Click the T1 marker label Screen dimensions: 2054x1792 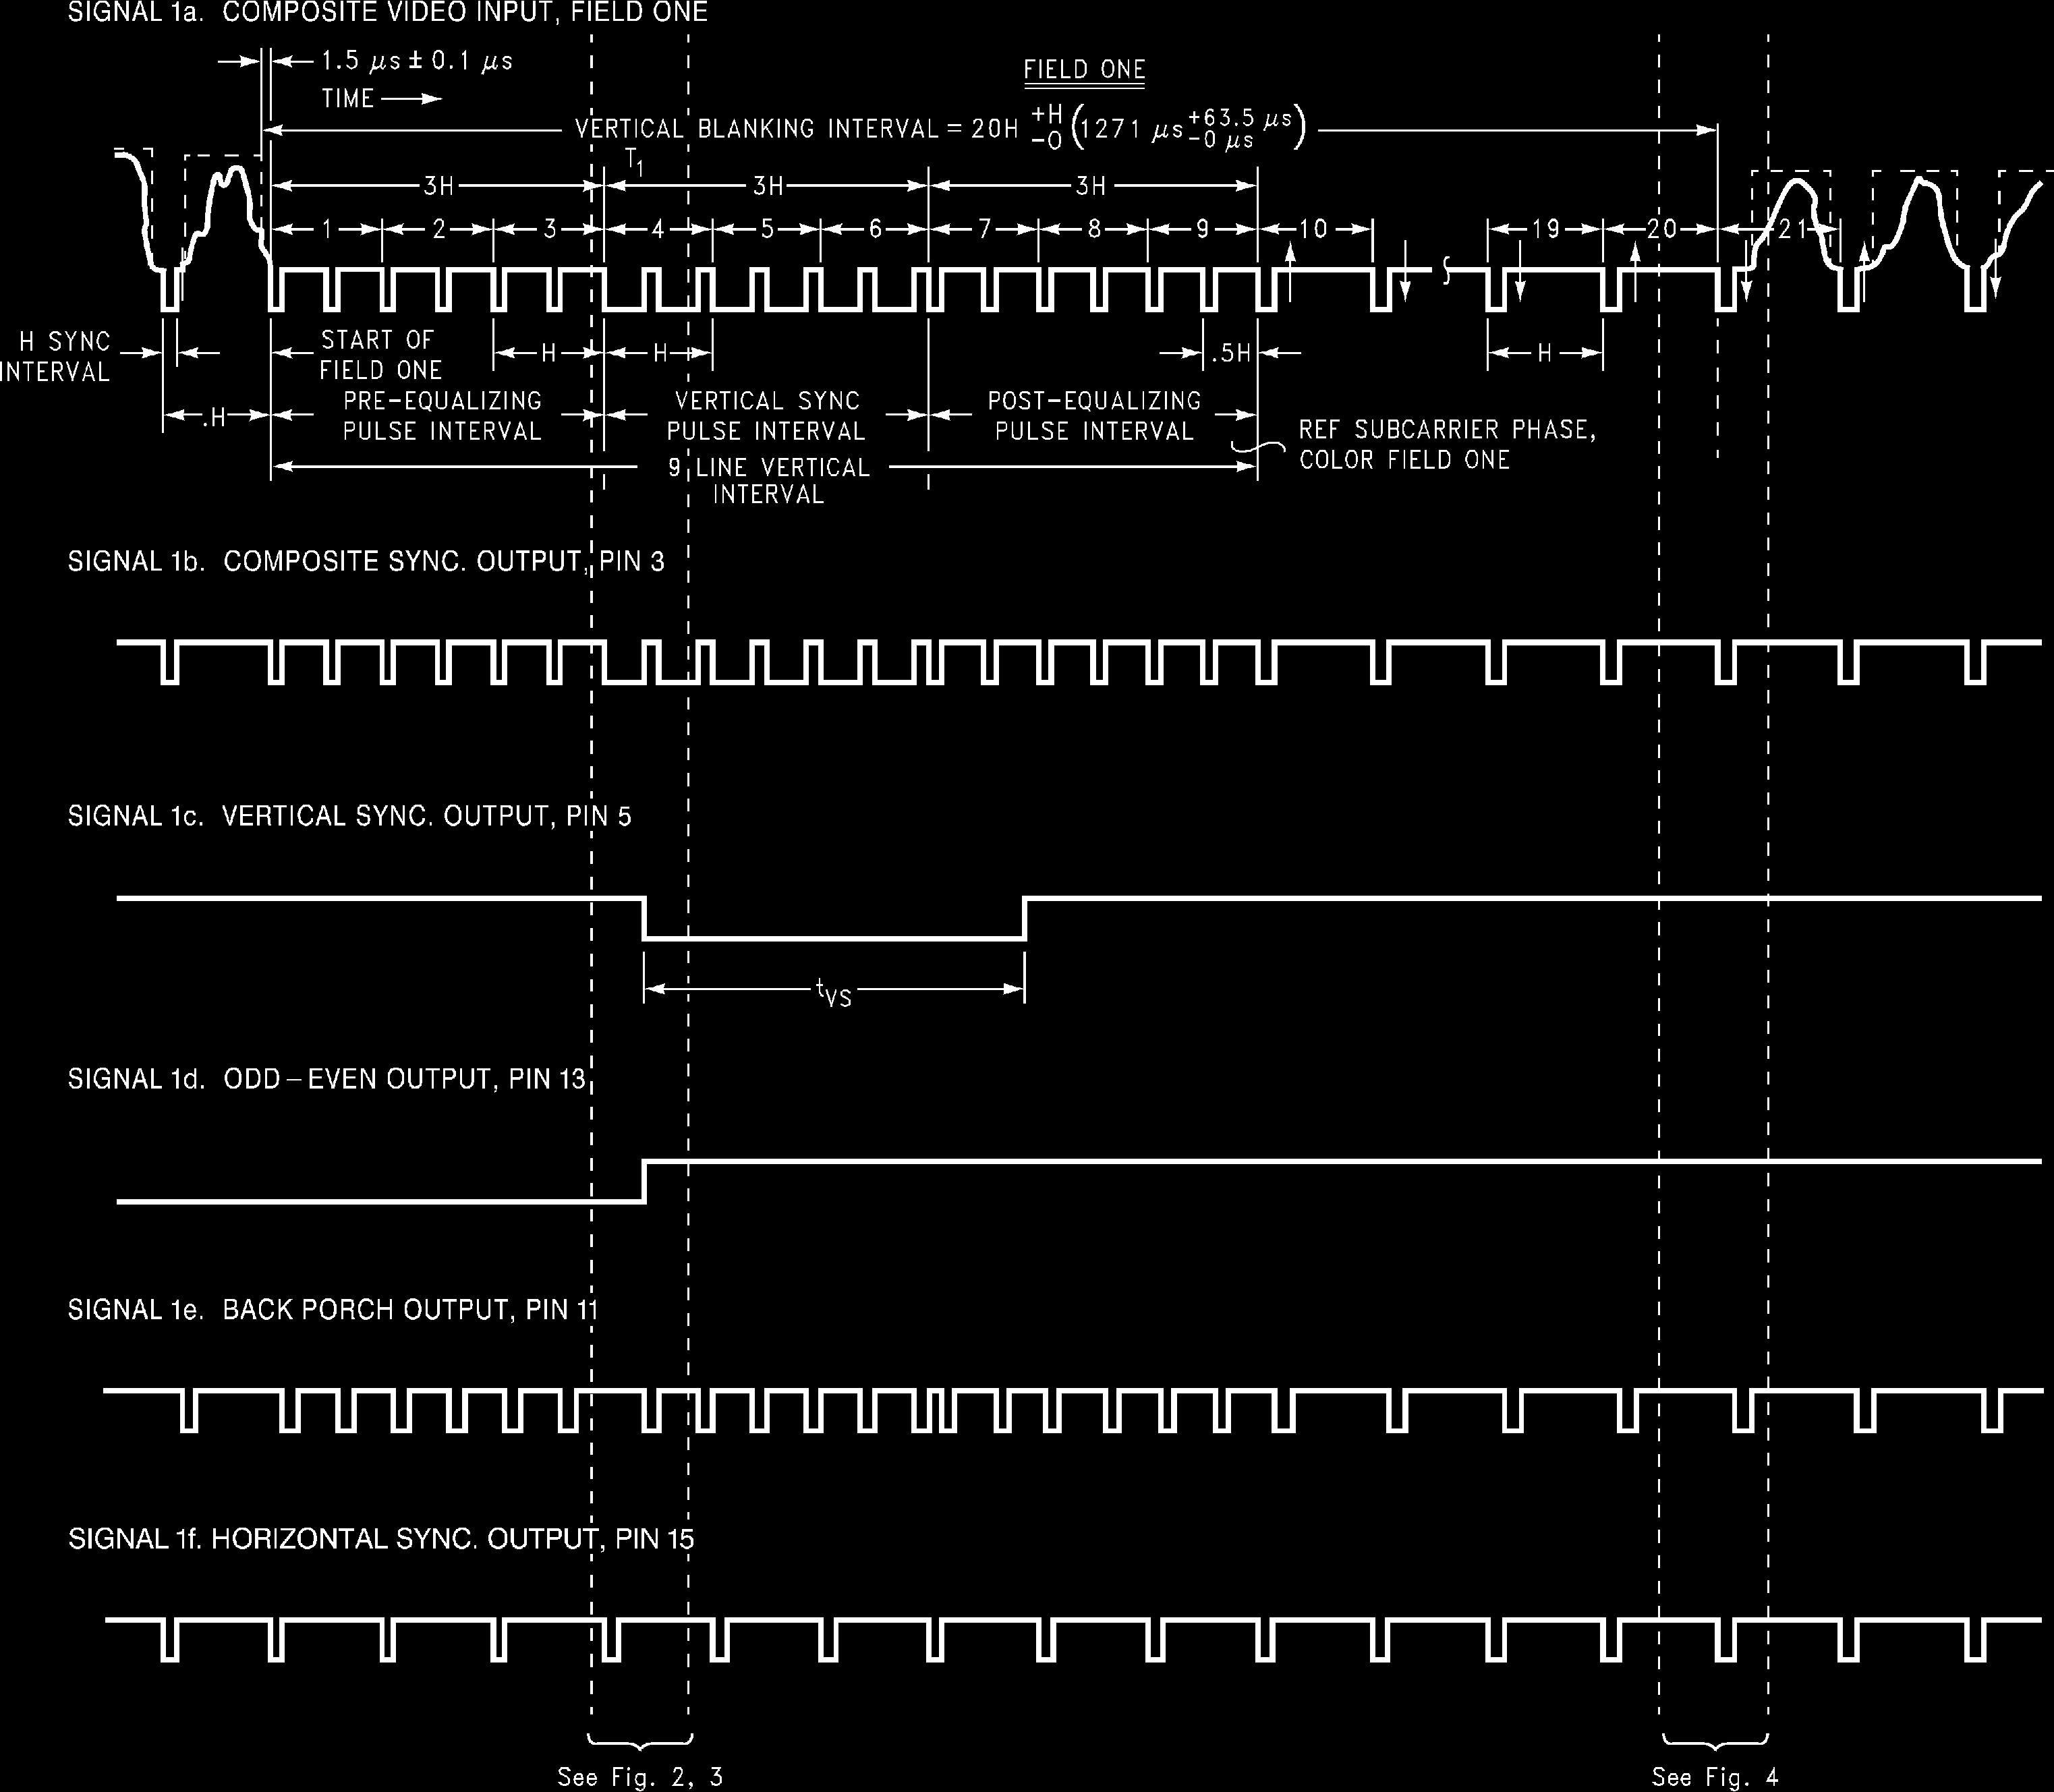[x=634, y=161]
